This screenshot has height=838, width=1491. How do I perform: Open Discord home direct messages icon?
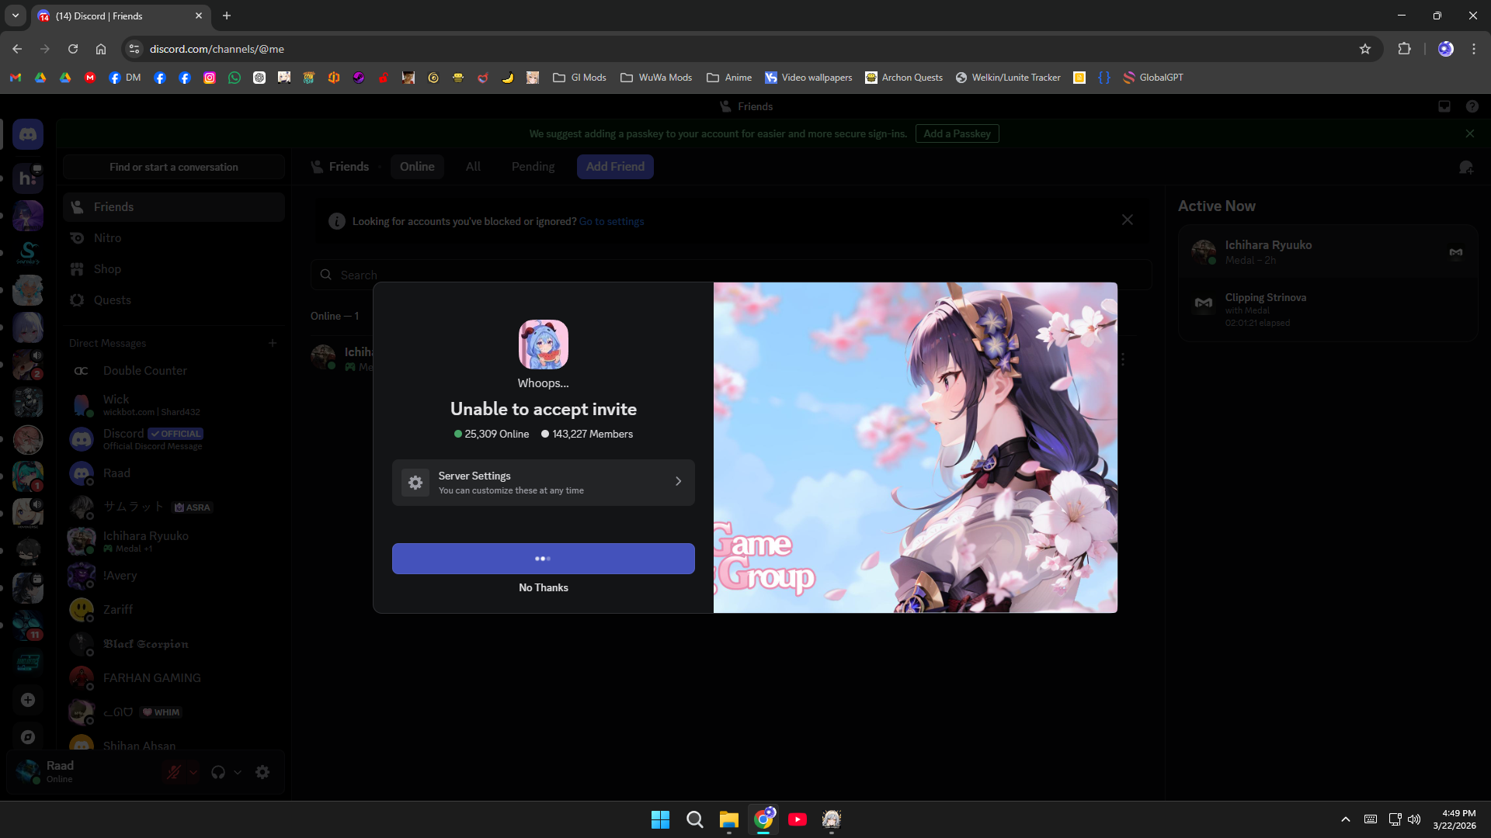[x=28, y=134]
